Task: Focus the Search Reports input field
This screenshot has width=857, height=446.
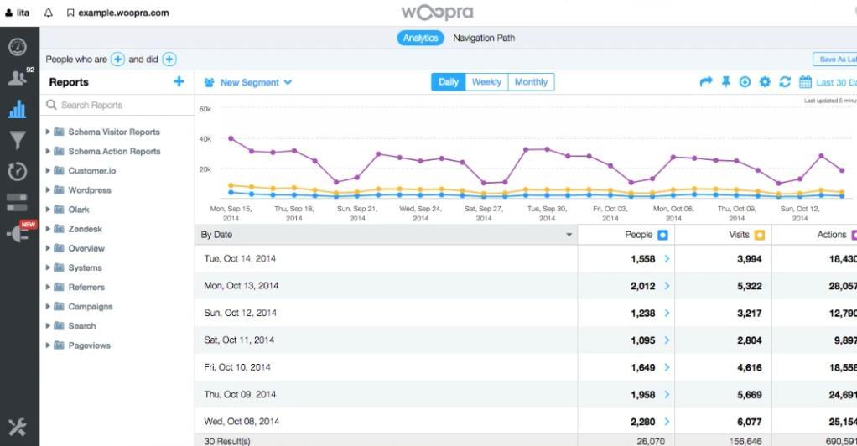Action: (117, 105)
